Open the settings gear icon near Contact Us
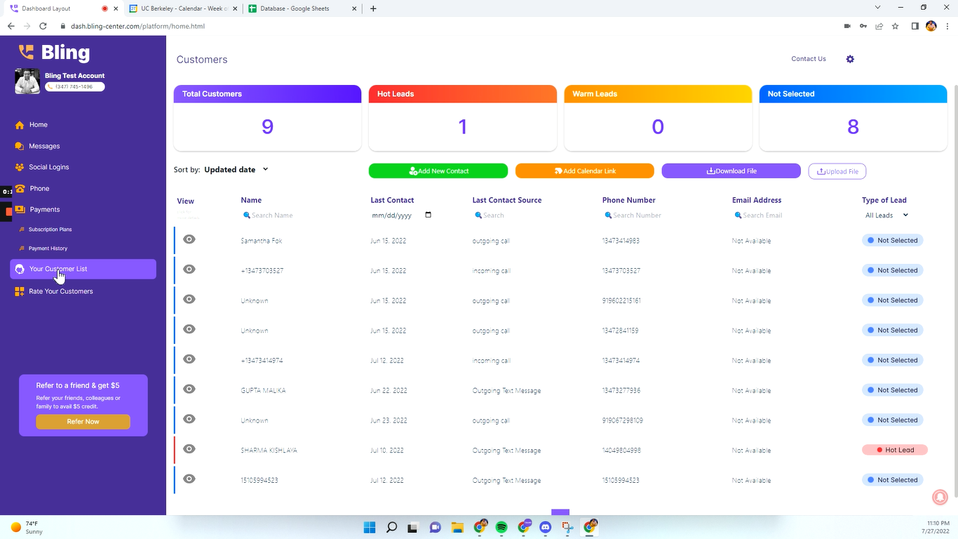This screenshot has height=539, width=958. point(850,59)
